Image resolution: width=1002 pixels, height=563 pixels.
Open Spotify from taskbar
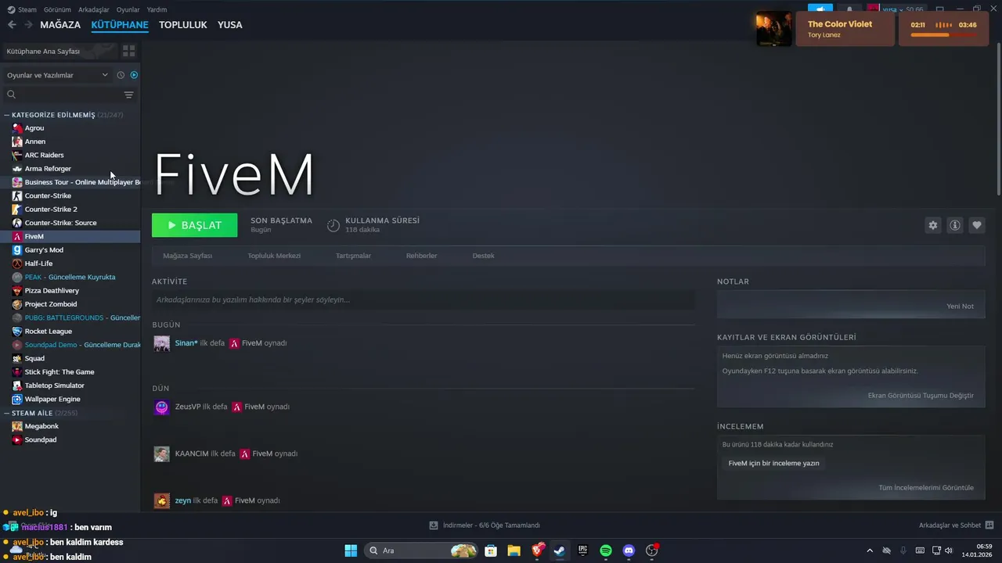[x=606, y=550]
